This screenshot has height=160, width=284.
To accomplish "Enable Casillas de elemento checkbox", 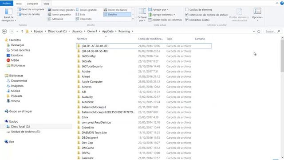I will (x=187, y=10).
